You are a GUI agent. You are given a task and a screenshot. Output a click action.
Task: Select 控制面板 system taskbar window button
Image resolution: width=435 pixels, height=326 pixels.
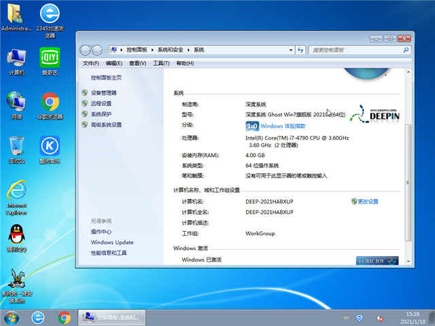[111, 318]
